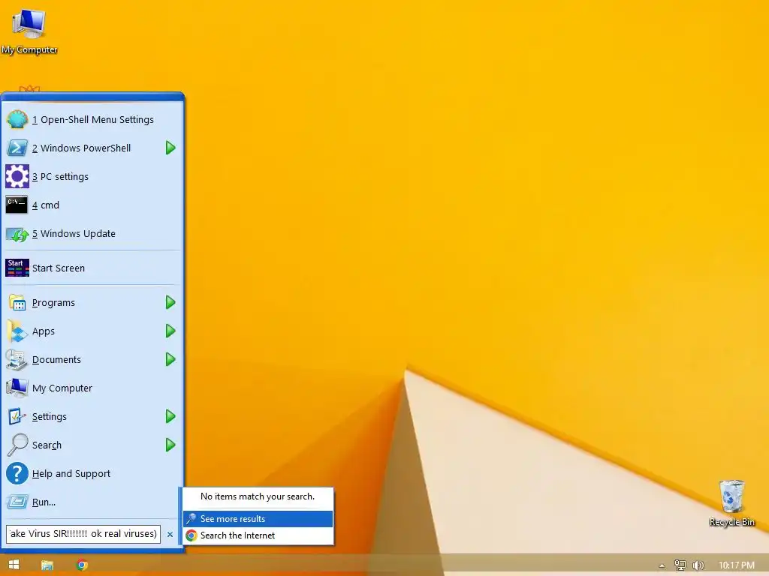Expand the Programs submenu arrow

170,303
